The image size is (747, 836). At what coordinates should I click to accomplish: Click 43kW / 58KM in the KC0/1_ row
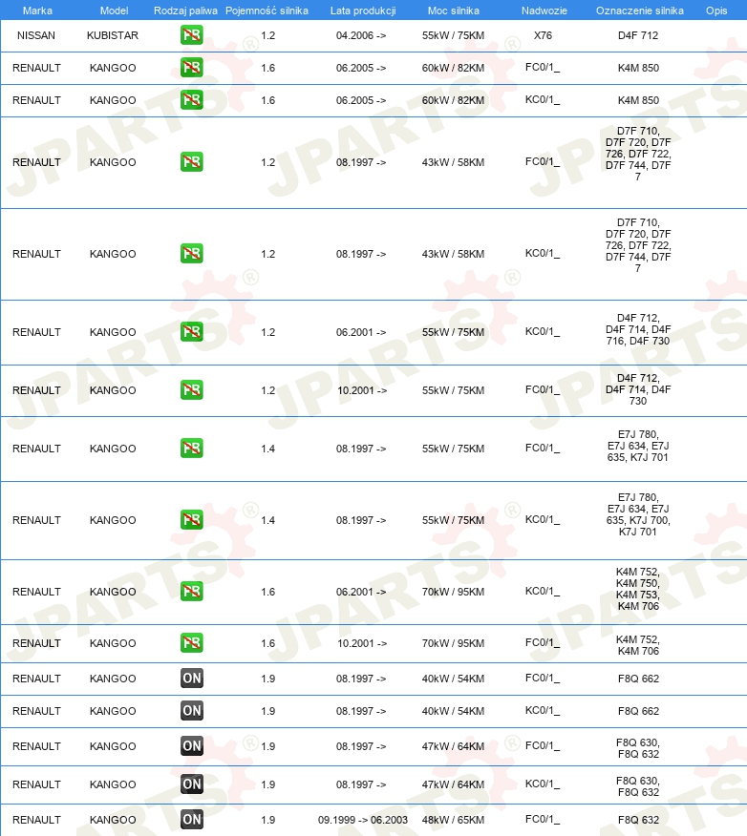[453, 254]
